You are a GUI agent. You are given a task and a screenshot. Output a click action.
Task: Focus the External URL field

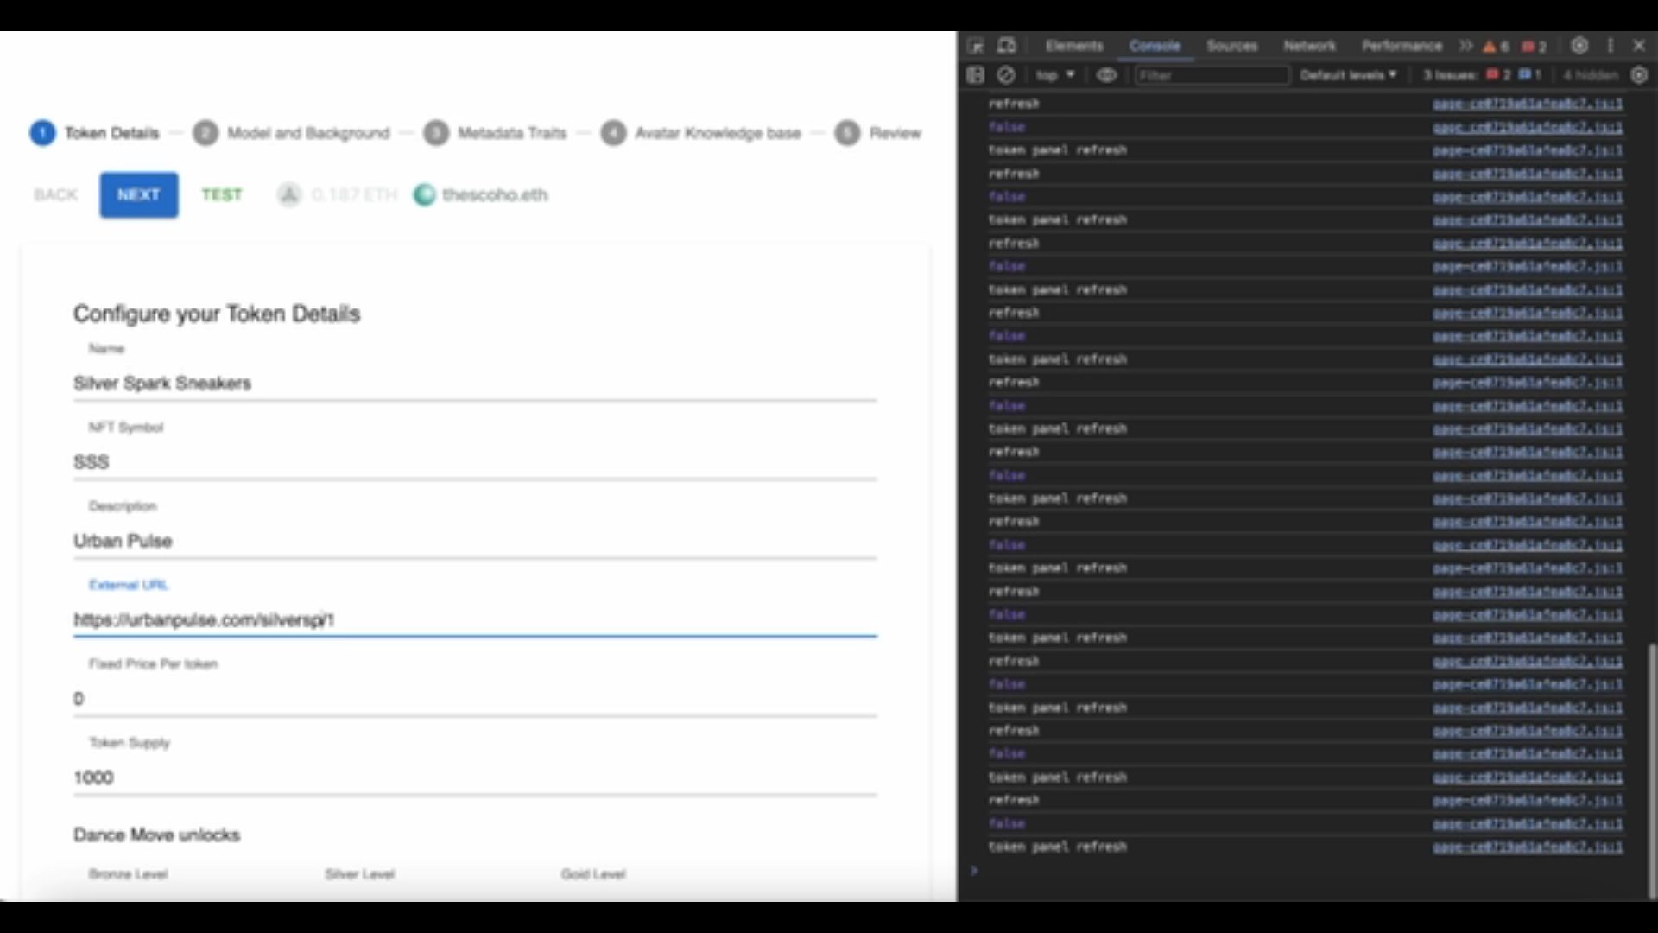475,619
